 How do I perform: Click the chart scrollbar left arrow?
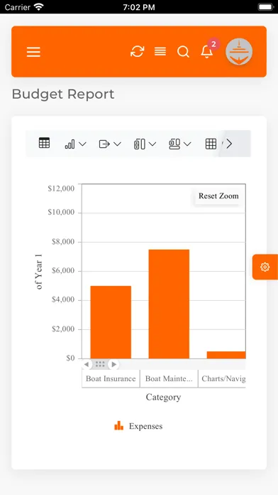click(87, 364)
